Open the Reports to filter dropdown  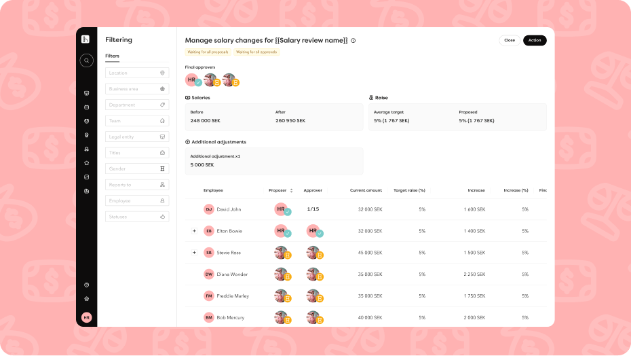click(x=137, y=185)
